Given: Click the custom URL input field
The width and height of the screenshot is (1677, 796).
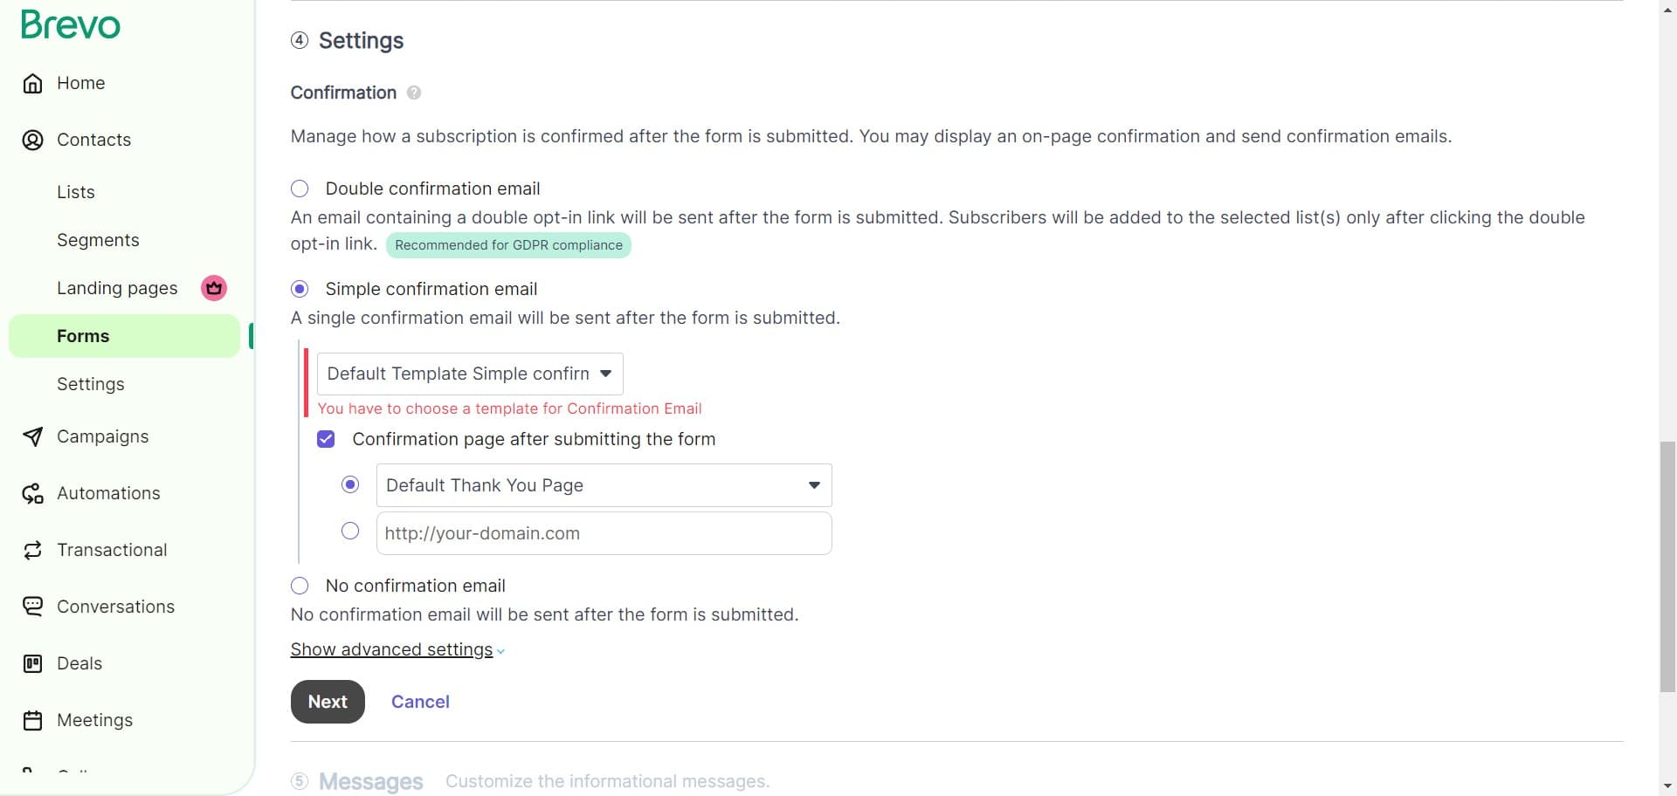Looking at the screenshot, I should point(603,532).
